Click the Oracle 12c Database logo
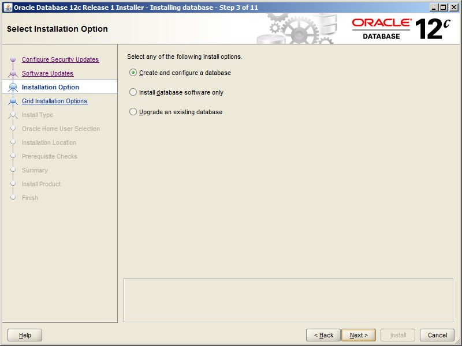 pos(401,29)
